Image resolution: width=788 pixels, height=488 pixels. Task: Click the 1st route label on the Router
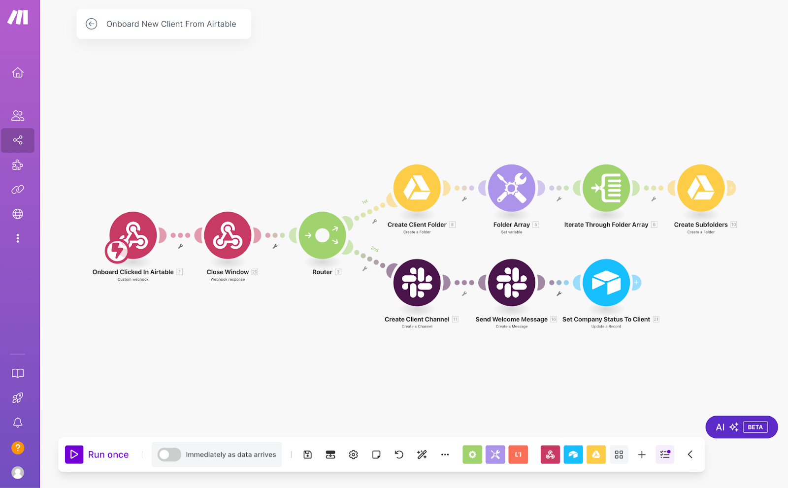coord(365,202)
